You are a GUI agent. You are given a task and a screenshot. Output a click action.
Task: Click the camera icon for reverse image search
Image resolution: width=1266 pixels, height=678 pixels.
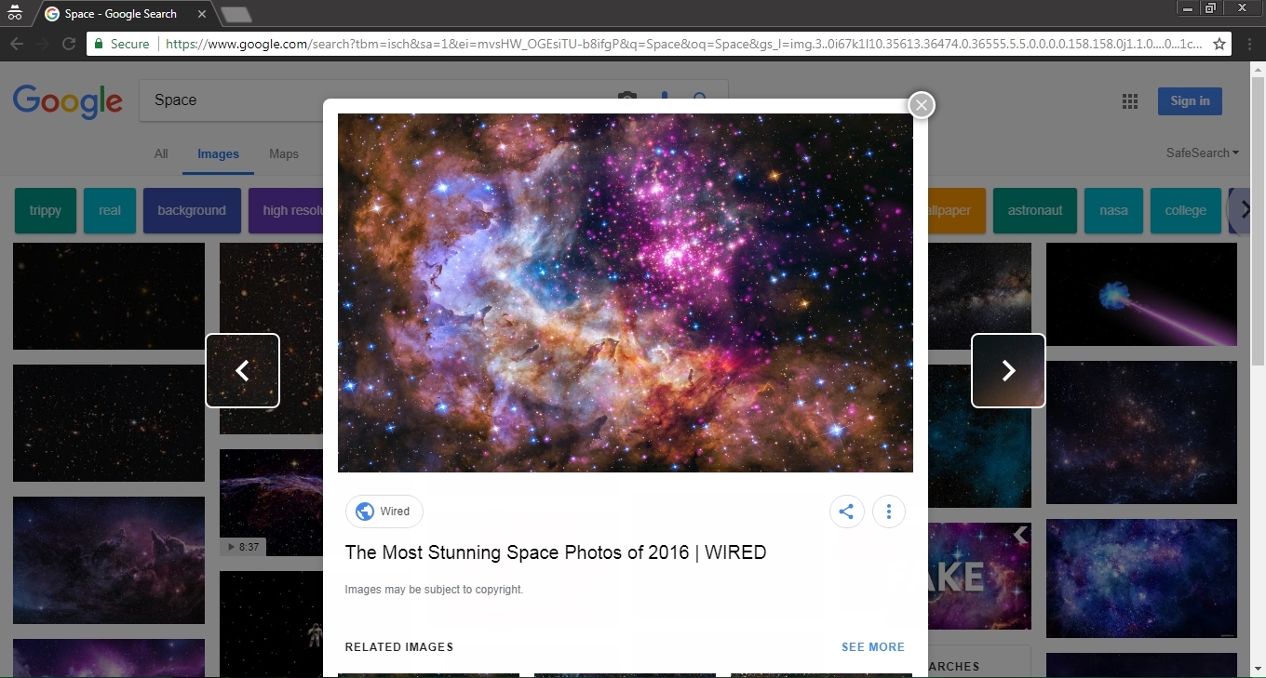point(626,100)
